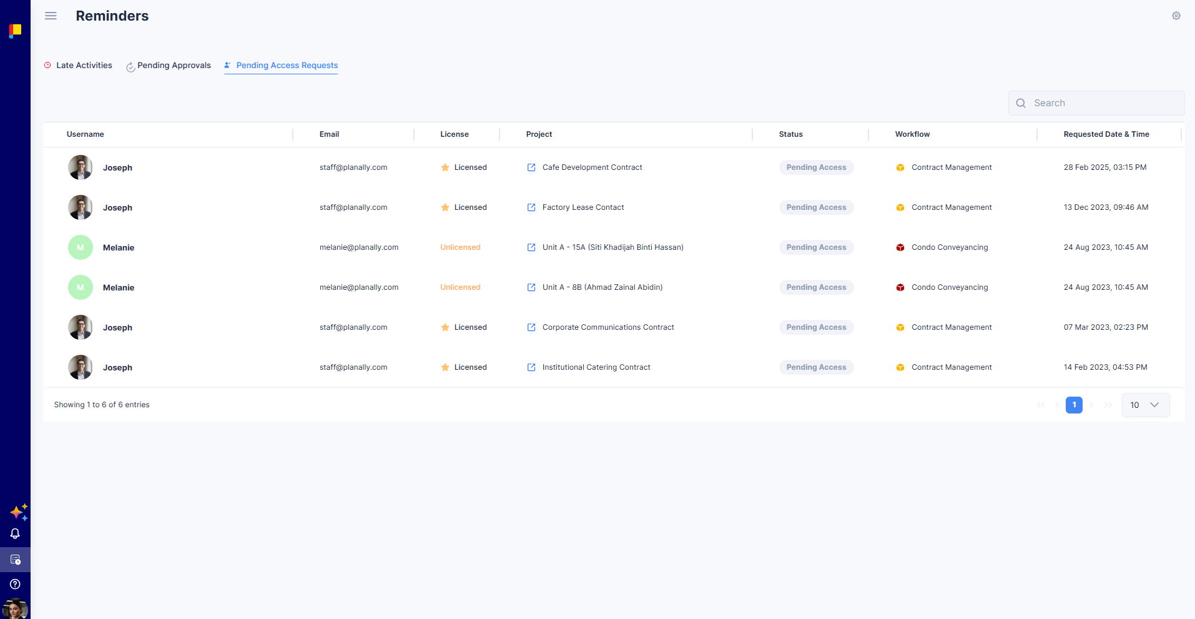The width and height of the screenshot is (1195, 619).
Task: Click Joseph's avatar in Cafe Development row
Action: coord(81,167)
